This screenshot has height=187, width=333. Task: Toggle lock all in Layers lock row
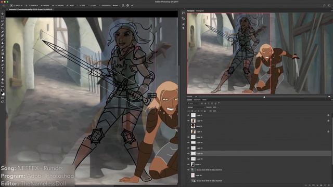(x=204, y=111)
